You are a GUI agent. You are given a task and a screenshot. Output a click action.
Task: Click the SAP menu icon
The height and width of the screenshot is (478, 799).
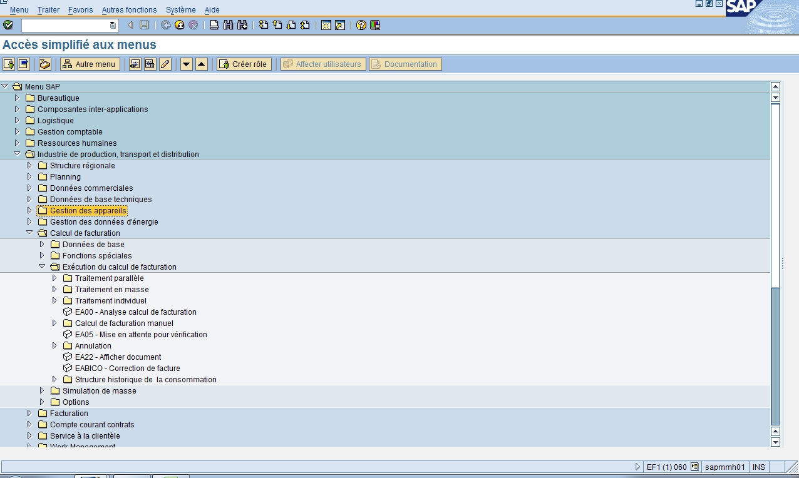point(24,64)
